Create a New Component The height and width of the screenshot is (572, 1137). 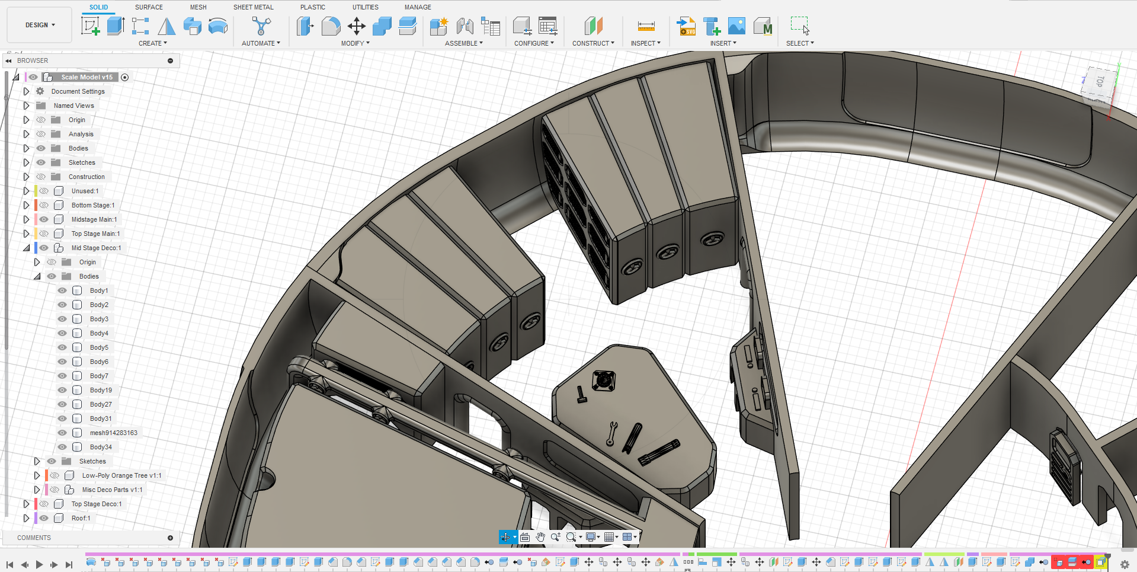click(x=439, y=26)
